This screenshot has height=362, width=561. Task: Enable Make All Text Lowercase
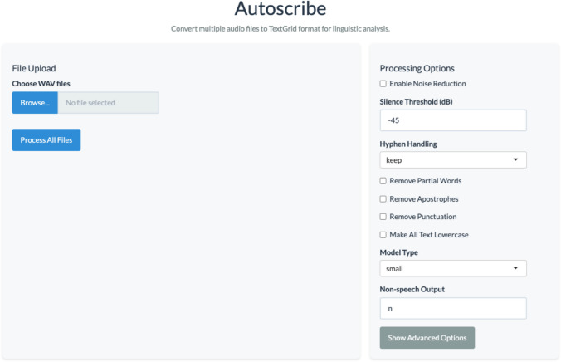[383, 235]
